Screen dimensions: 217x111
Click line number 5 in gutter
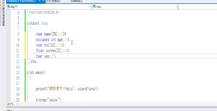[x=18, y=18]
